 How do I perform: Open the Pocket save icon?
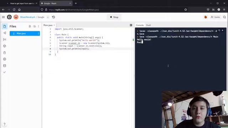coord(208,10)
